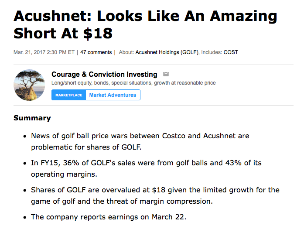Visit Courage & Conviction Investing author profile

104,74
